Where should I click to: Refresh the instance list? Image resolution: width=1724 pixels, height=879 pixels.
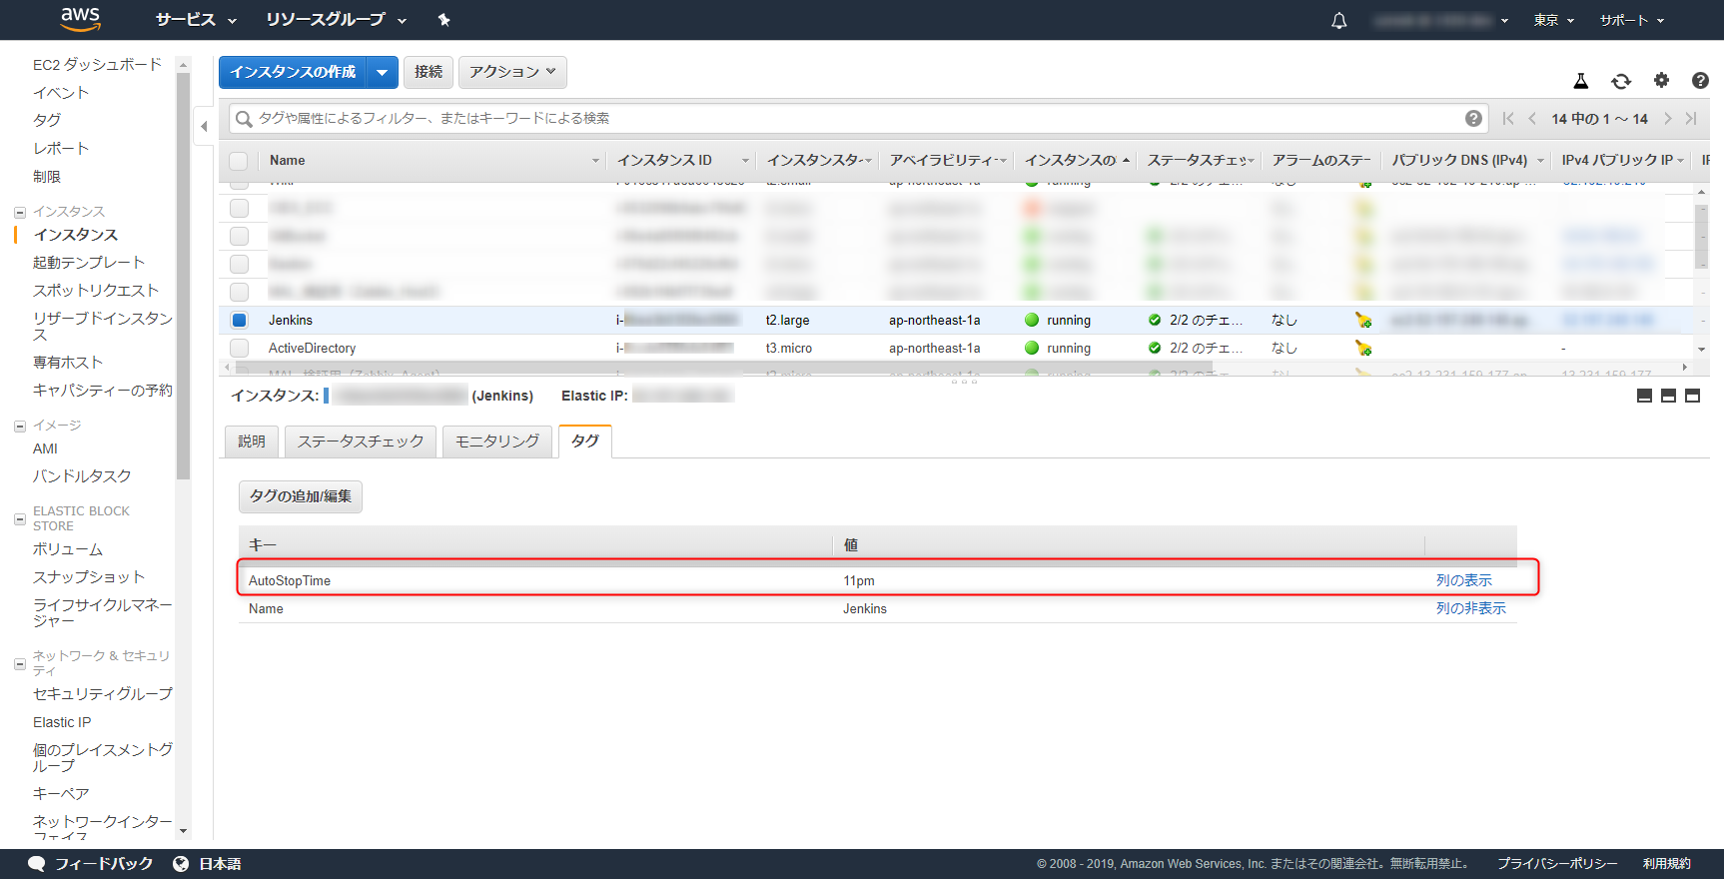(1621, 81)
